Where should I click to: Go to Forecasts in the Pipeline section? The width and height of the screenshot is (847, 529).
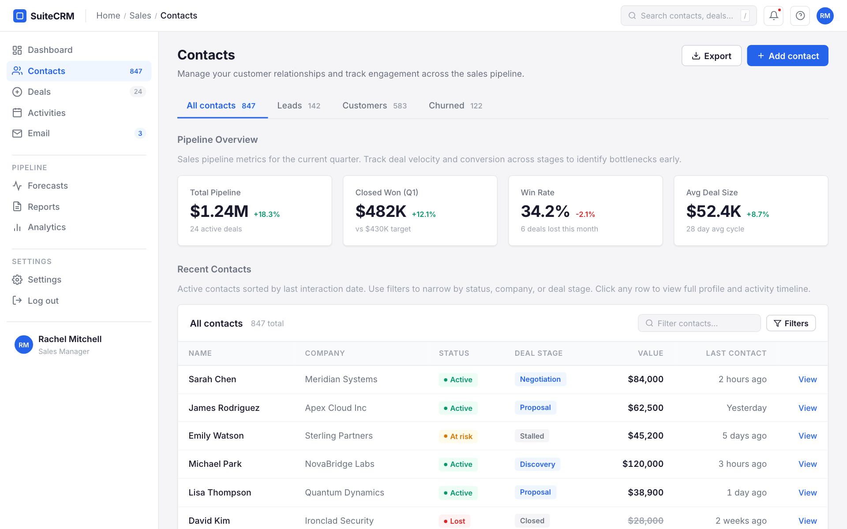(48, 186)
